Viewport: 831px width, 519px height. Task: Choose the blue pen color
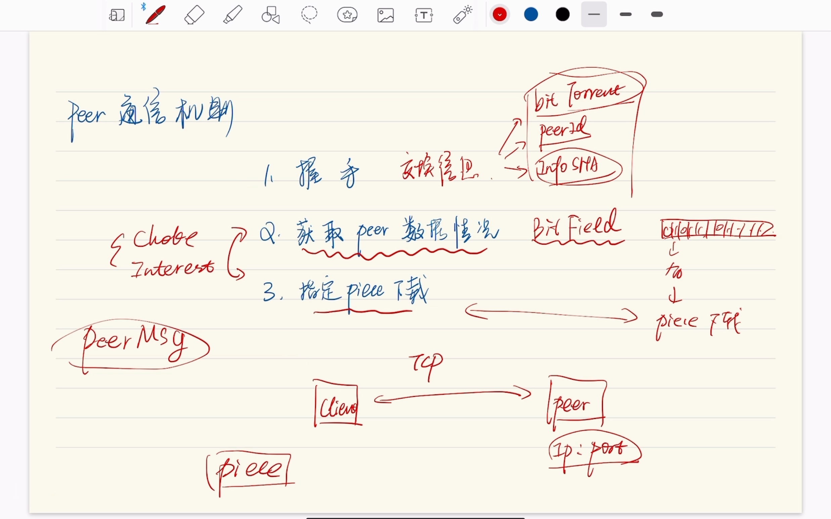(531, 14)
